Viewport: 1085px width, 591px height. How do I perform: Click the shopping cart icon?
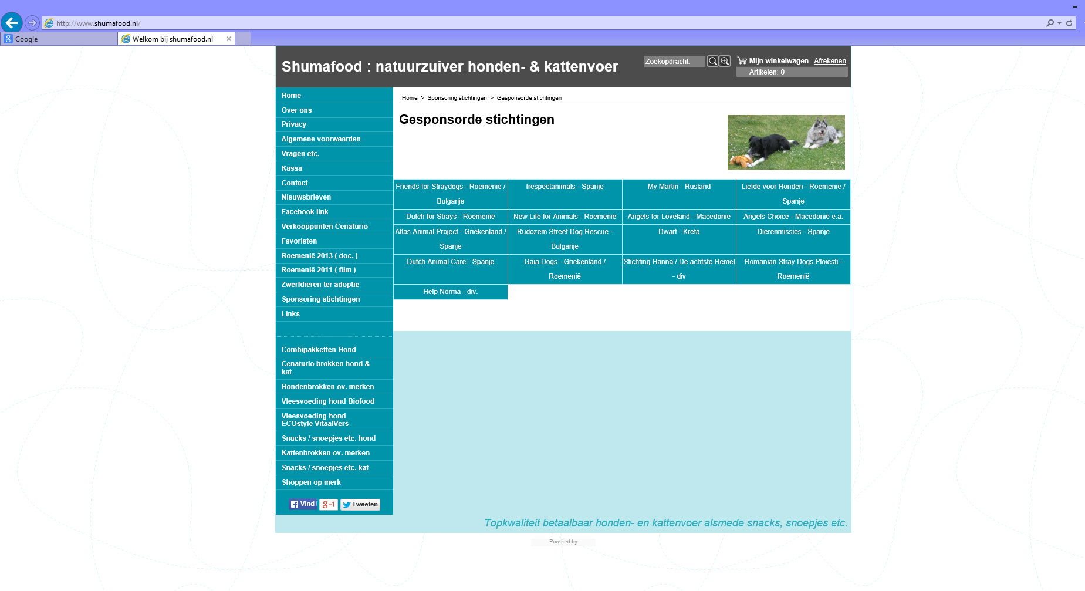(742, 60)
